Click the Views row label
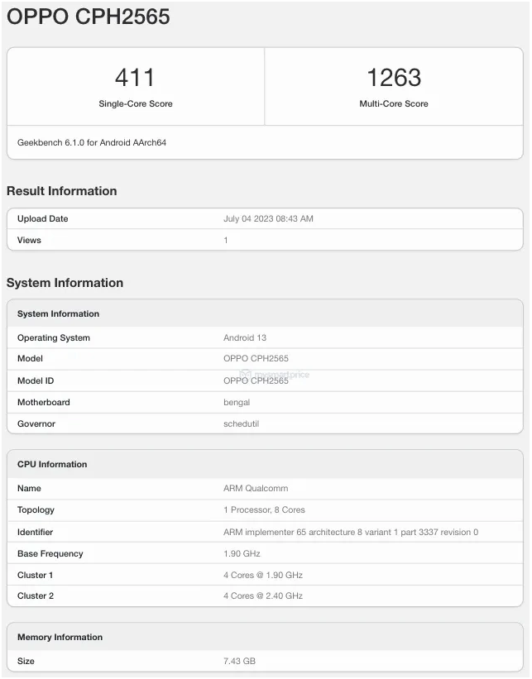Image resolution: width=532 pixels, height=679 pixels. pos(29,241)
